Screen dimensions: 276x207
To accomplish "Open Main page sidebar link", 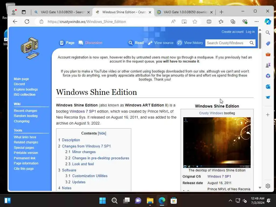I will point(21,79).
